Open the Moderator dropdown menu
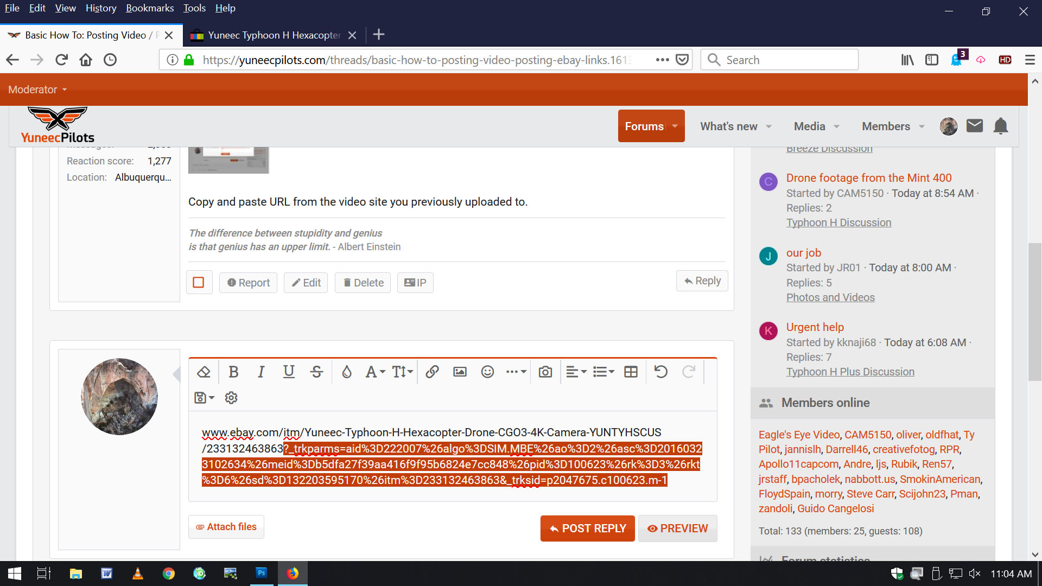 click(x=37, y=90)
